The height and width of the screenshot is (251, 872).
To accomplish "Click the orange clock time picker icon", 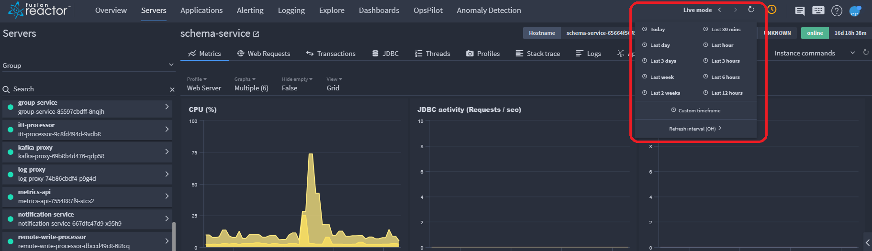I will tap(772, 10).
